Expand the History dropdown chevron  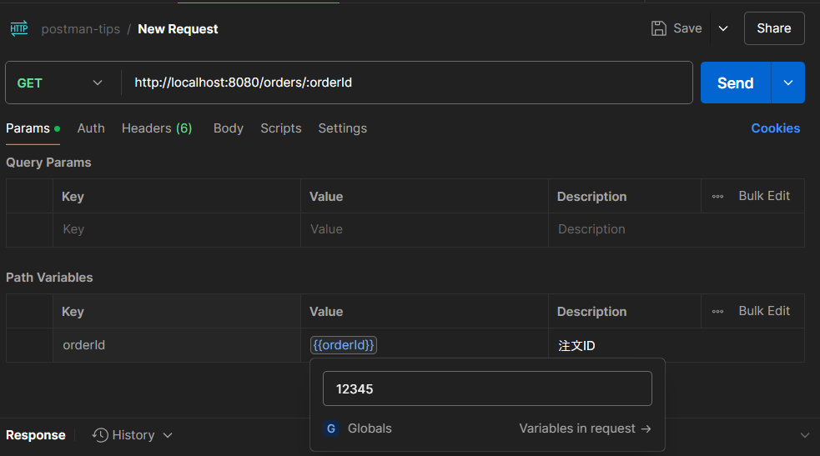point(168,435)
